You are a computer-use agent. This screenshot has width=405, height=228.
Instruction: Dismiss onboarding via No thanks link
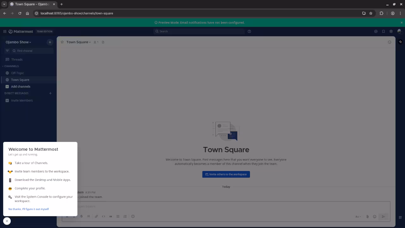click(x=28, y=209)
